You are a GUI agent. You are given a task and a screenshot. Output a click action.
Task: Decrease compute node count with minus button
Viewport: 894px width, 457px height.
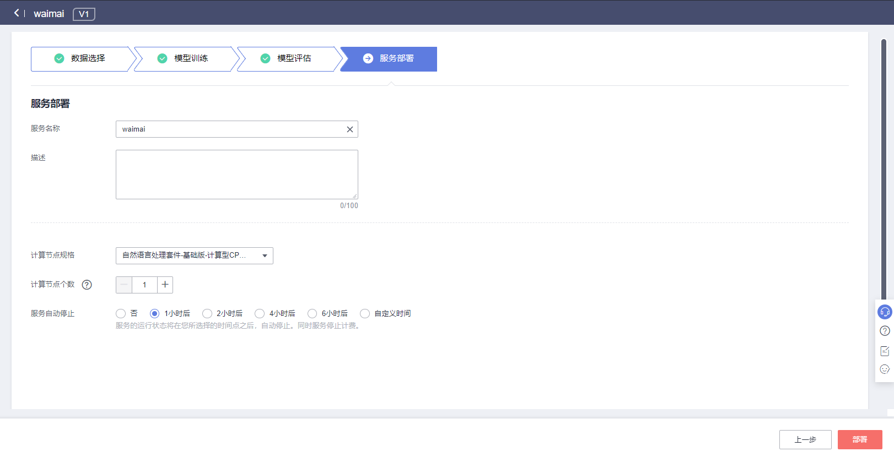point(124,285)
